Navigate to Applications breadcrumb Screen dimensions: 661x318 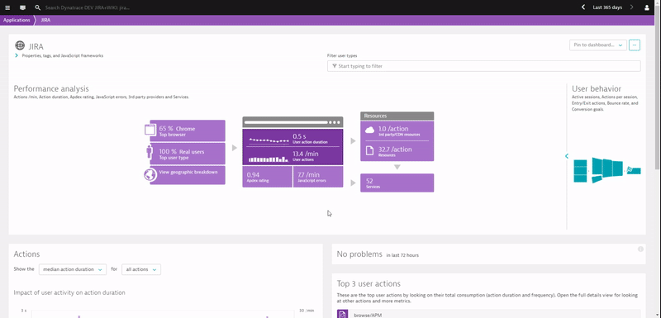point(17,20)
